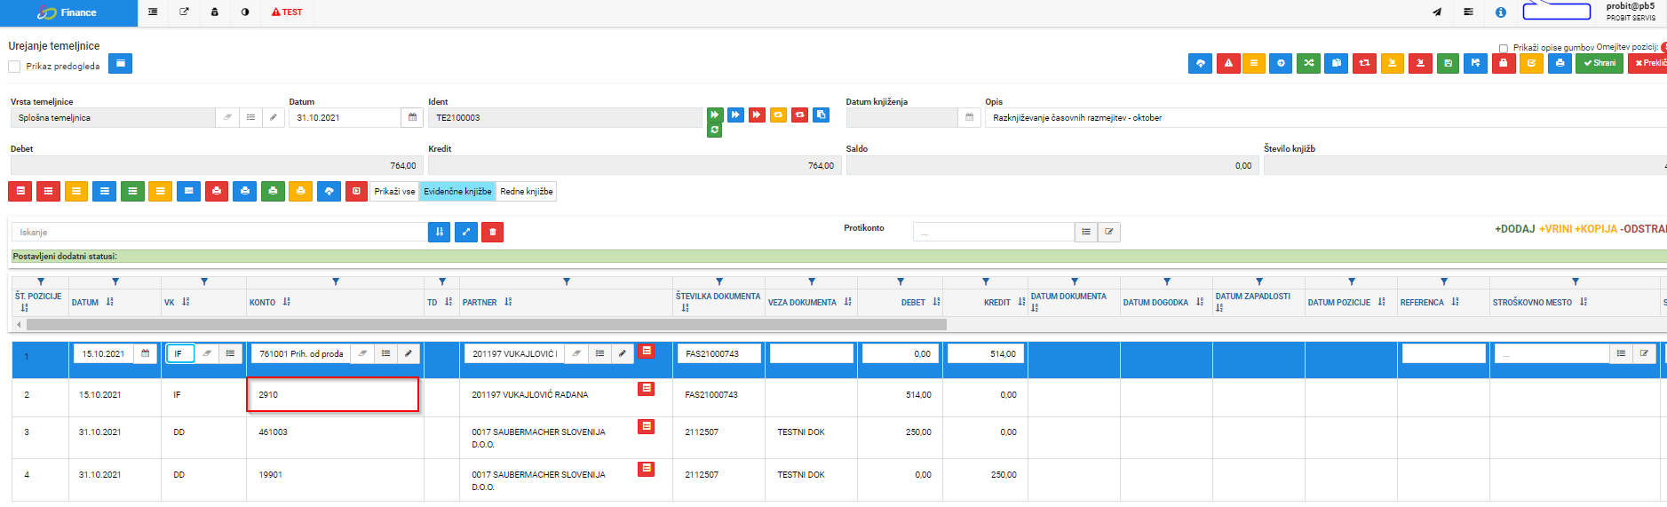Click the red trash icon next to search
The image size is (1667, 507).
point(492,232)
